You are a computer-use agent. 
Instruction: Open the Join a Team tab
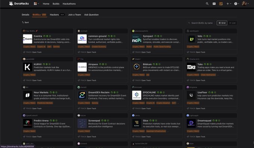pyautogui.click(x=74, y=15)
